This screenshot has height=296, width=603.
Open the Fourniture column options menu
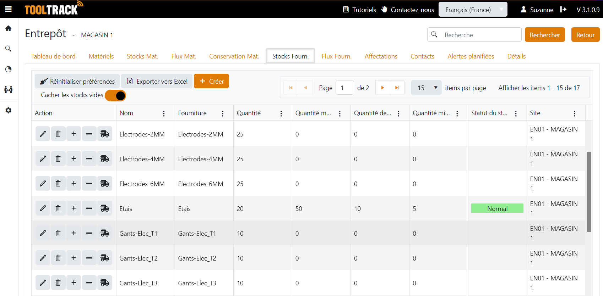[223, 113]
